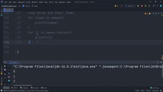This screenshot has height=92, width=163.
Task: Open the File menu
Action: point(6,2)
